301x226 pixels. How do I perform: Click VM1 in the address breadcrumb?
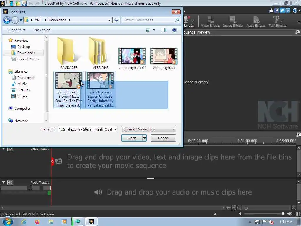coord(38,20)
